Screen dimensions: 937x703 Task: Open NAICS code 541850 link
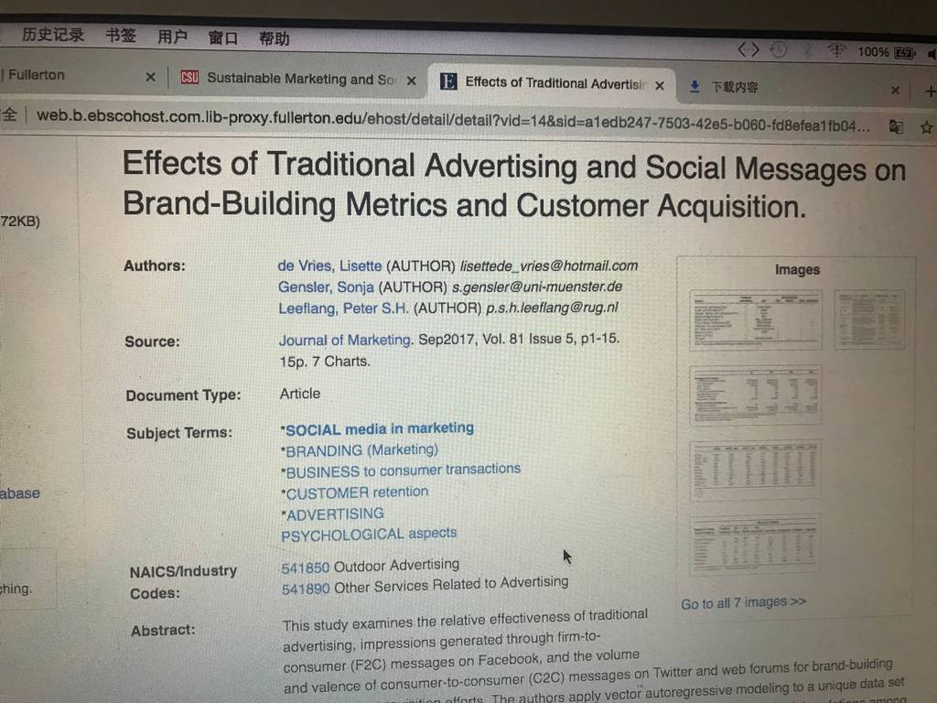point(306,568)
